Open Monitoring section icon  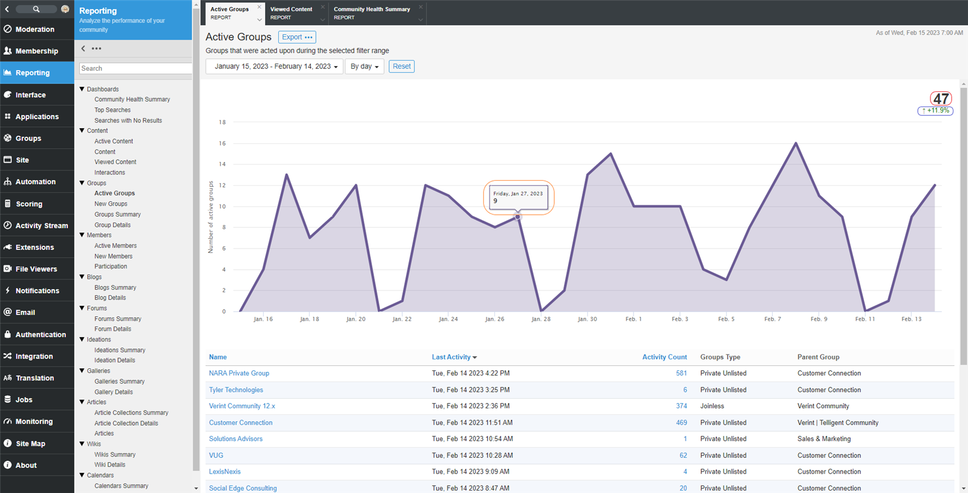[x=8, y=421]
